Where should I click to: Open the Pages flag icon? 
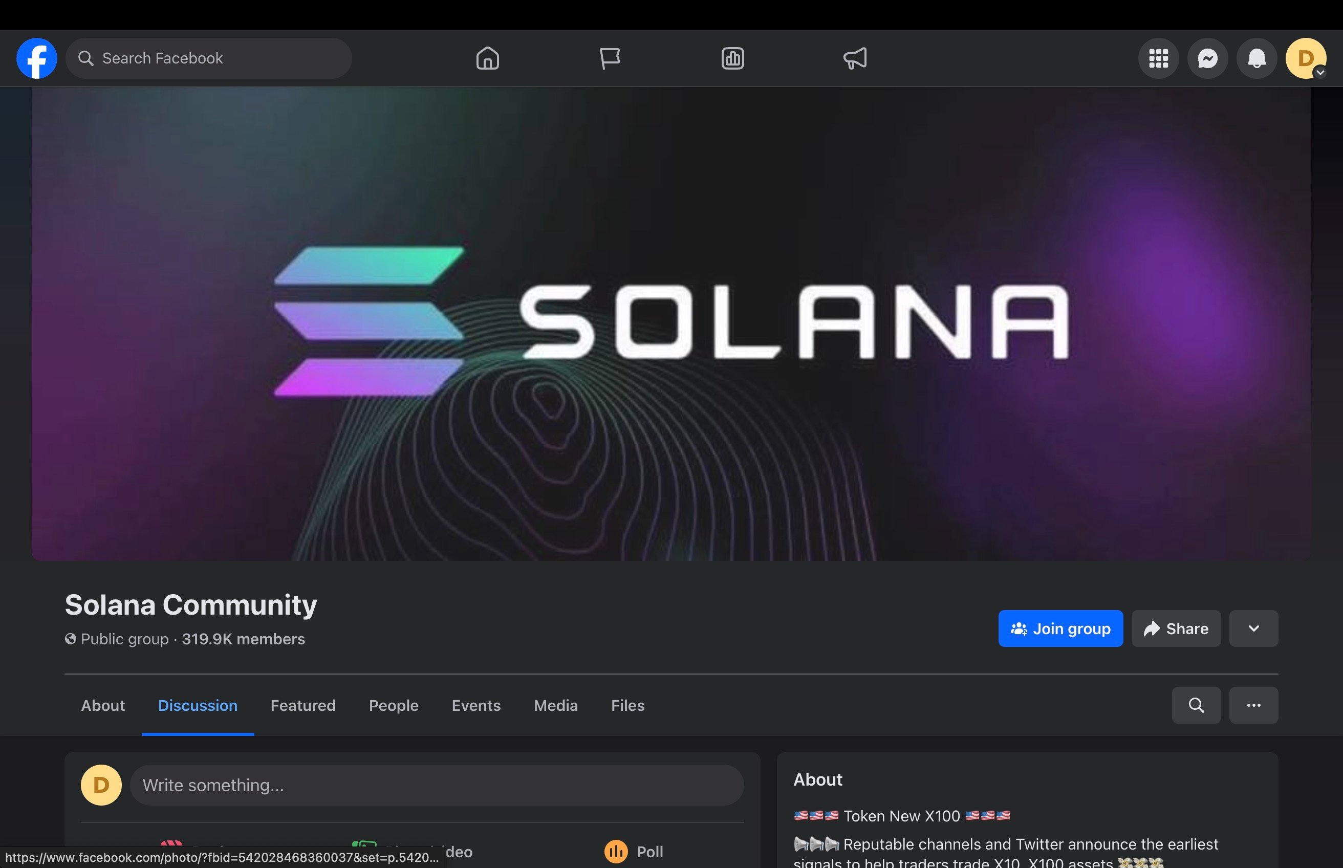pos(610,58)
